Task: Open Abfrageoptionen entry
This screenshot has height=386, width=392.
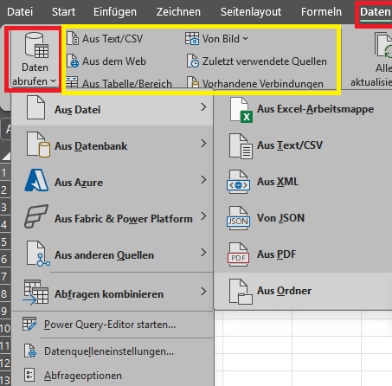Action: 112,376
